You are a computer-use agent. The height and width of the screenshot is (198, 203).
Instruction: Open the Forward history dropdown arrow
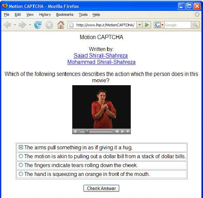(x=30, y=25)
